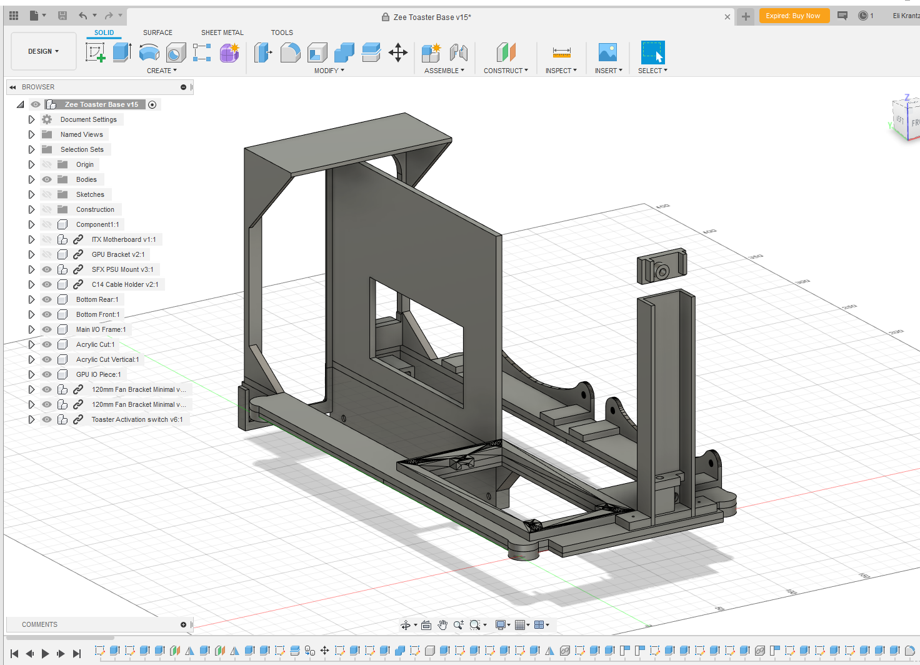Open the new design tab button
Screen dimensions: 920x665
pyautogui.click(x=746, y=17)
